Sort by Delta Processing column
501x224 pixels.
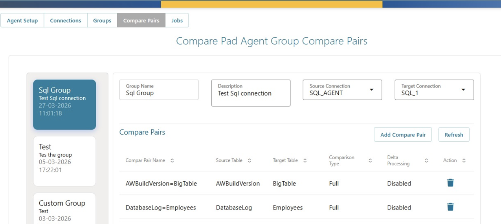pyautogui.click(x=426, y=160)
